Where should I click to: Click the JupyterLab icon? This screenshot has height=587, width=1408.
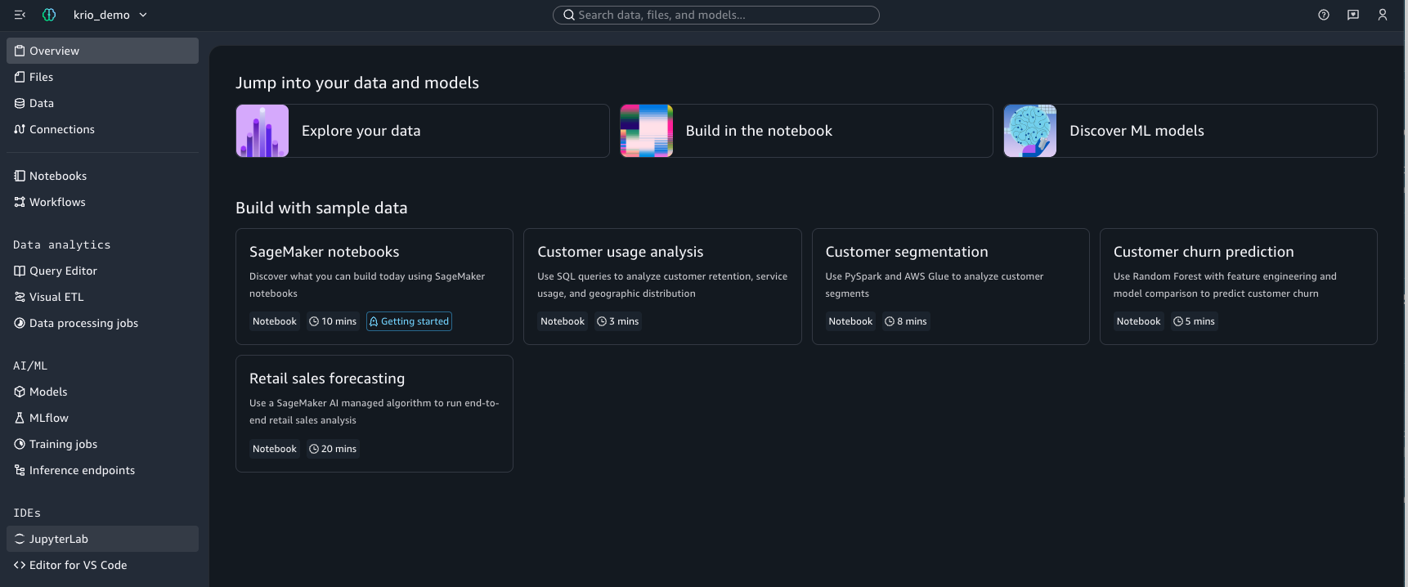tap(20, 539)
